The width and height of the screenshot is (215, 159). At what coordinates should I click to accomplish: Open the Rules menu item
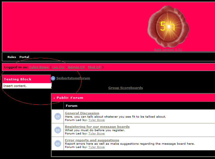click(x=12, y=57)
